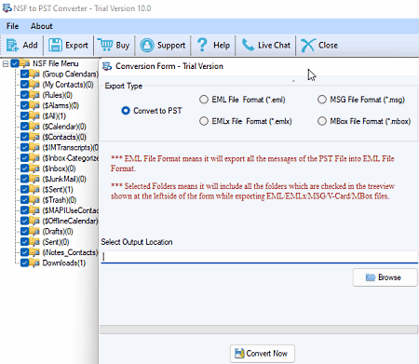Viewport: 419px width, 364px height.
Task: Click the Convert Now button
Action: (x=263, y=354)
